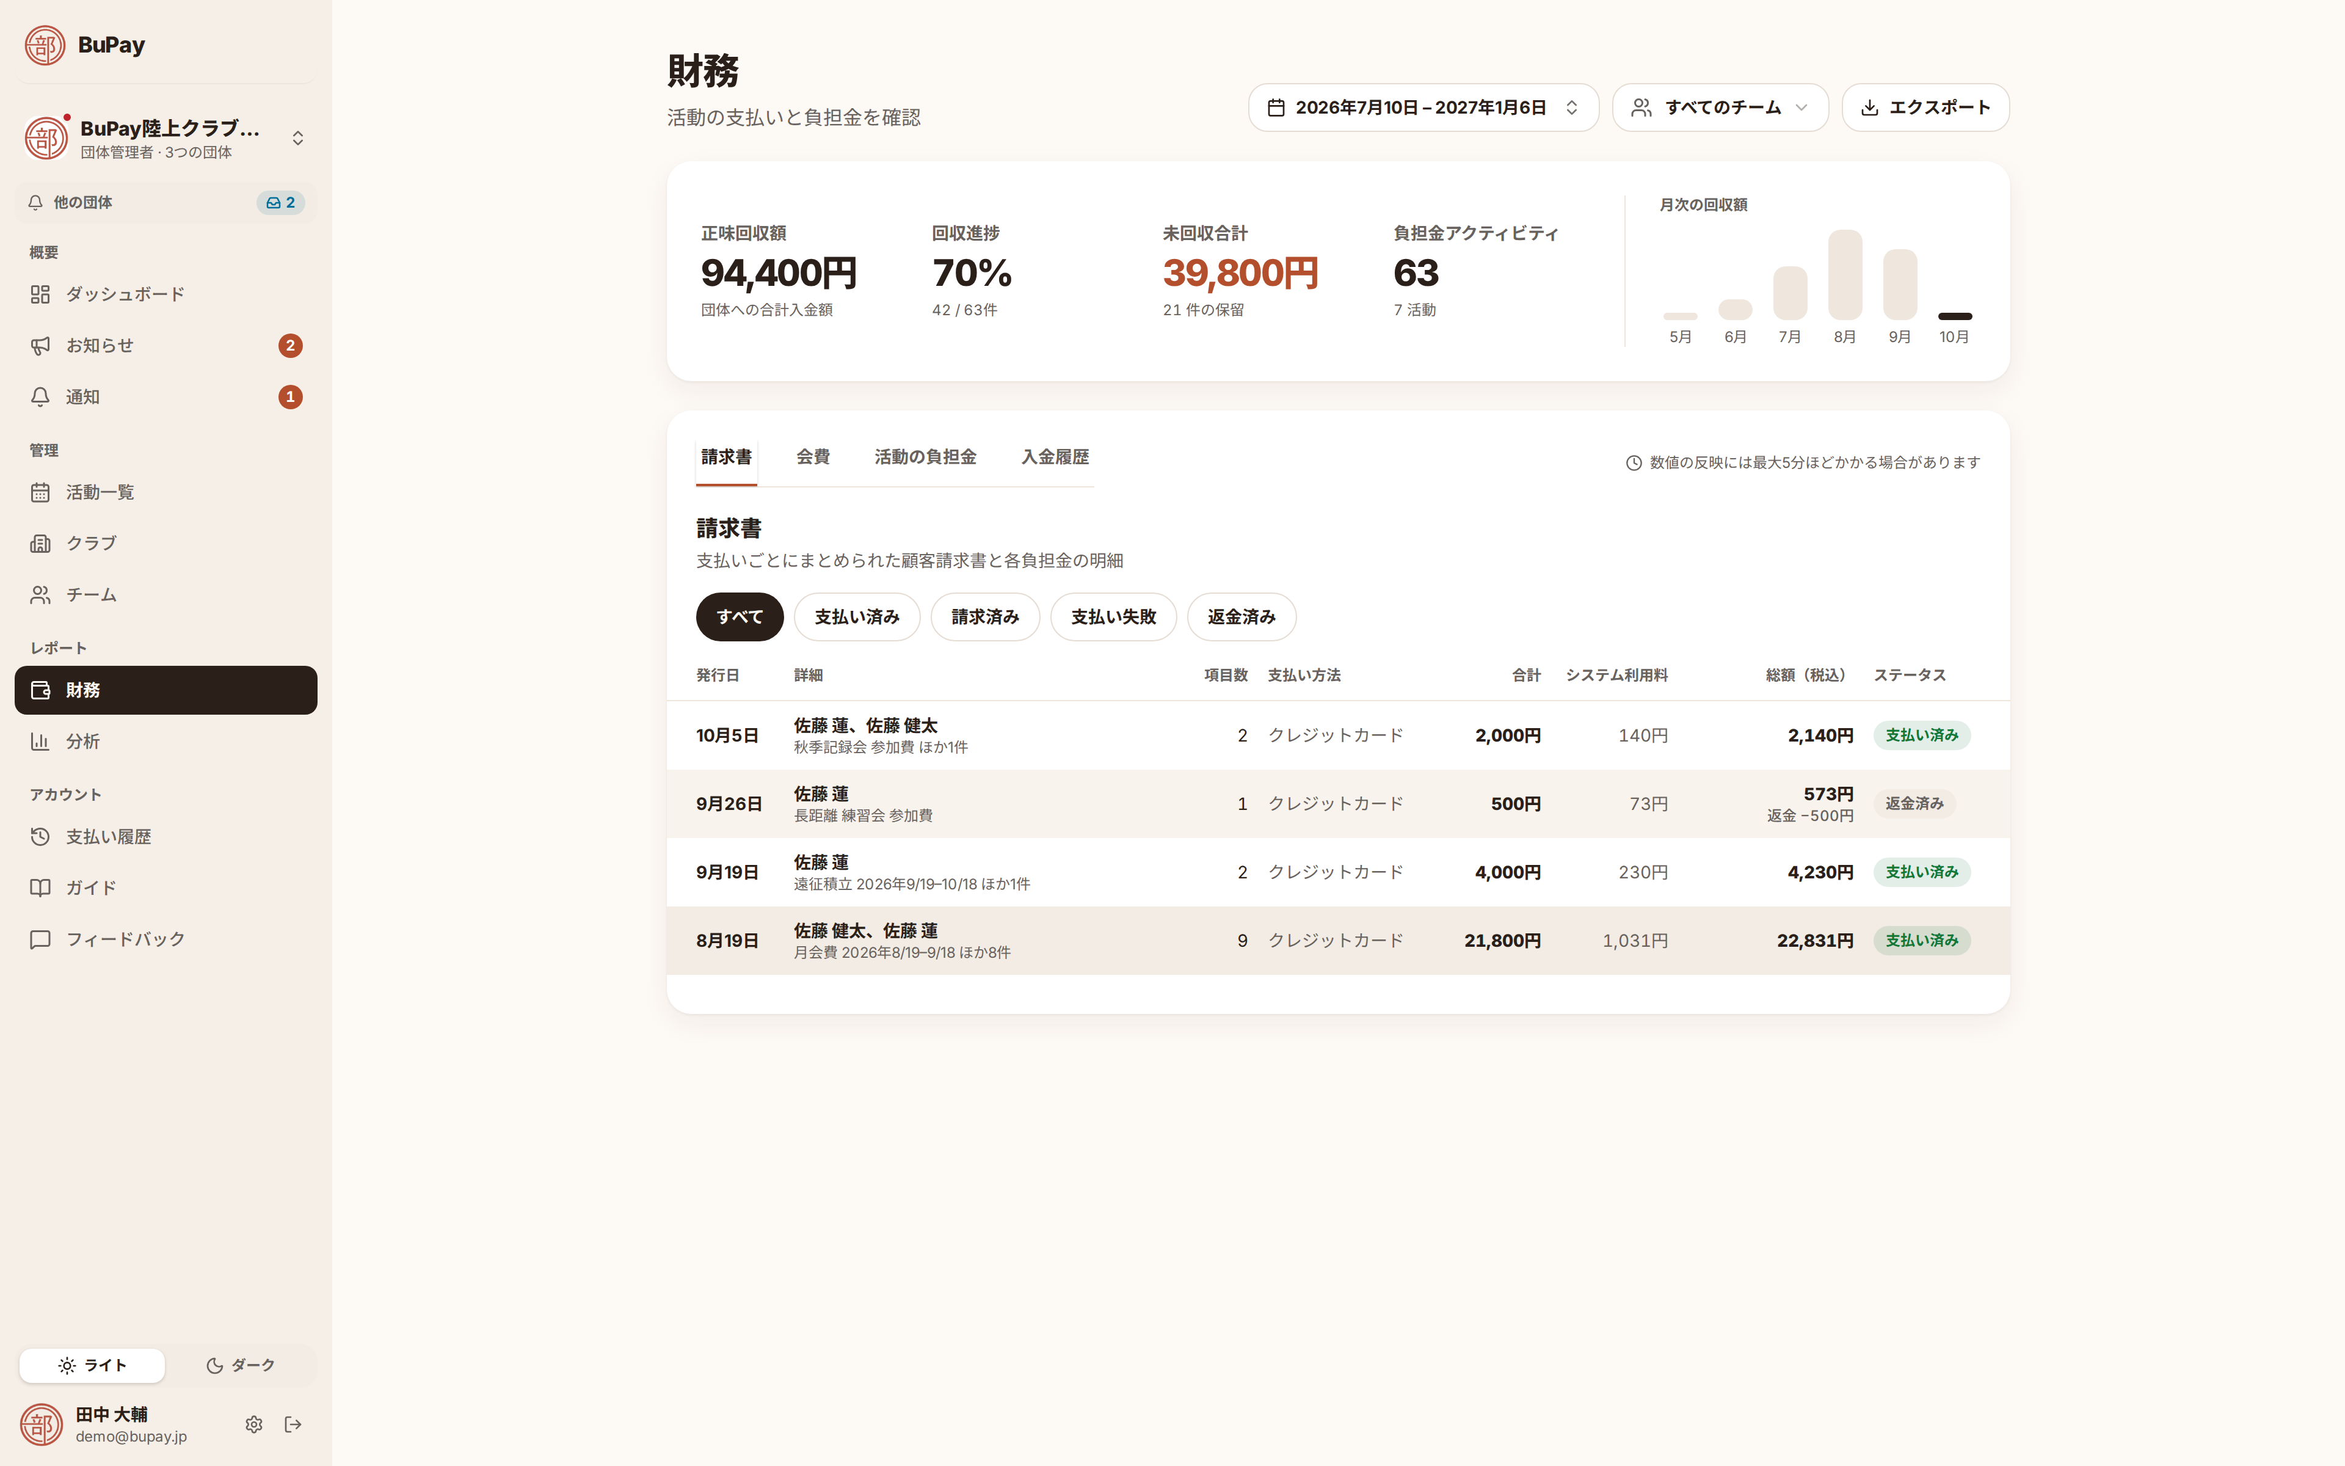
Task: Filter invoices by 支払い失敗 chip
Action: pyautogui.click(x=1113, y=617)
